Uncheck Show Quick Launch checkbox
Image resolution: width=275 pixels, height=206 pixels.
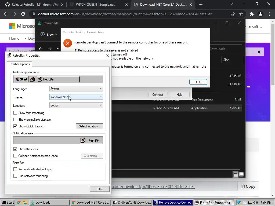(15, 126)
